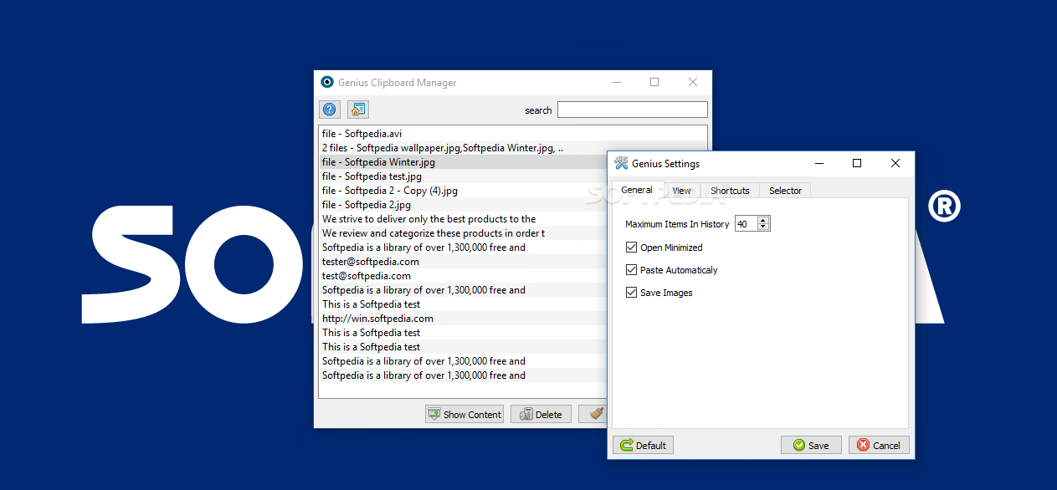Minimize the Genius Settings window
Image resolution: width=1057 pixels, height=490 pixels.
click(x=818, y=163)
